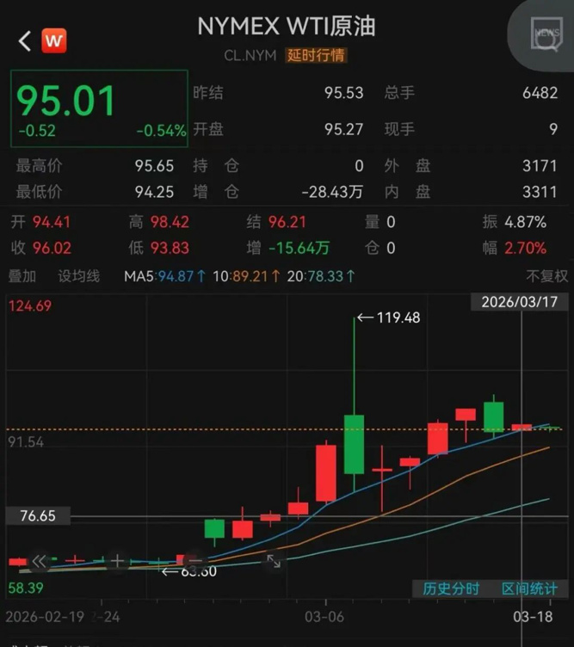Tap the 2026/03/17 date label
This screenshot has width=574, height=647.
coord(519,303)
